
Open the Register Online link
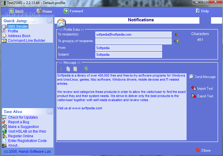point(21,136)
